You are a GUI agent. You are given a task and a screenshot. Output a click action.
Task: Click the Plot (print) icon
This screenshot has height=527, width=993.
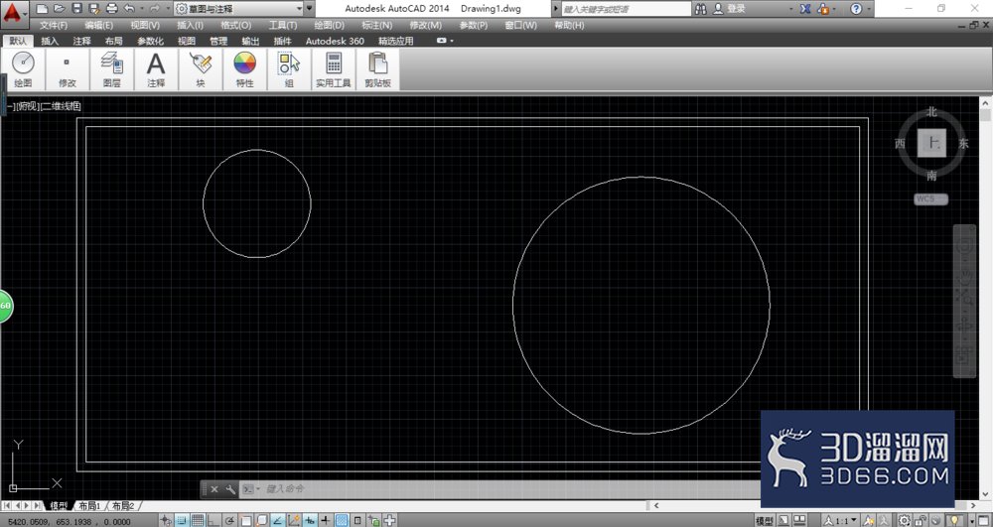click(x=112, y=9)
